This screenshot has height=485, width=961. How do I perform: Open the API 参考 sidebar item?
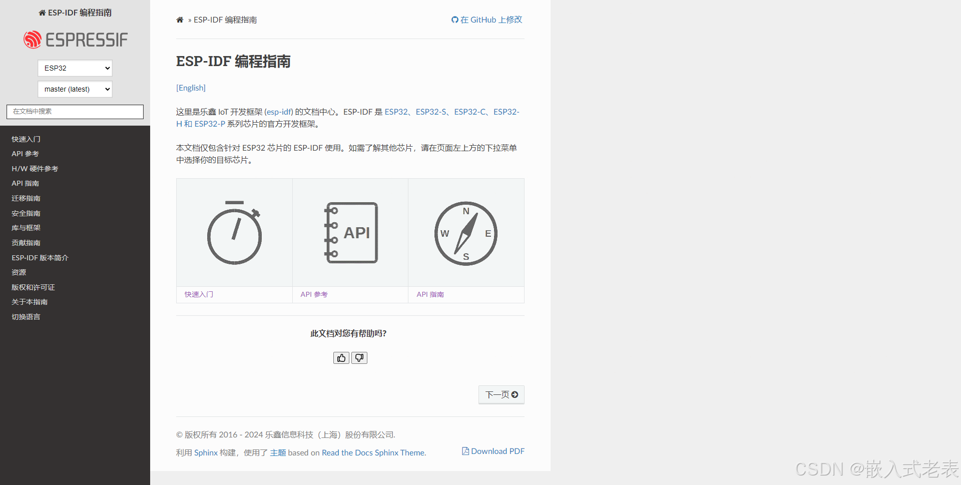click(25, 154)
